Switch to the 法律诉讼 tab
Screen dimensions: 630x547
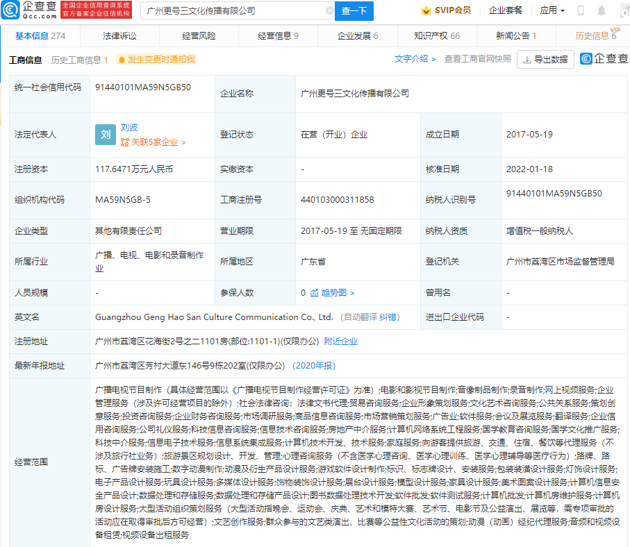pos(119,35)
